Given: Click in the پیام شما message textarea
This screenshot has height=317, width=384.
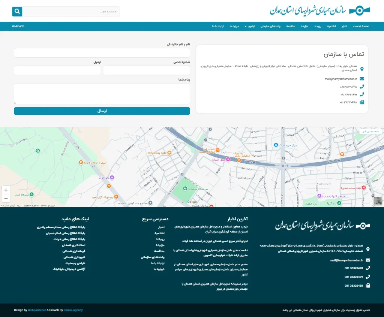Looking at the screenshot, I should (x=102, y=93).
